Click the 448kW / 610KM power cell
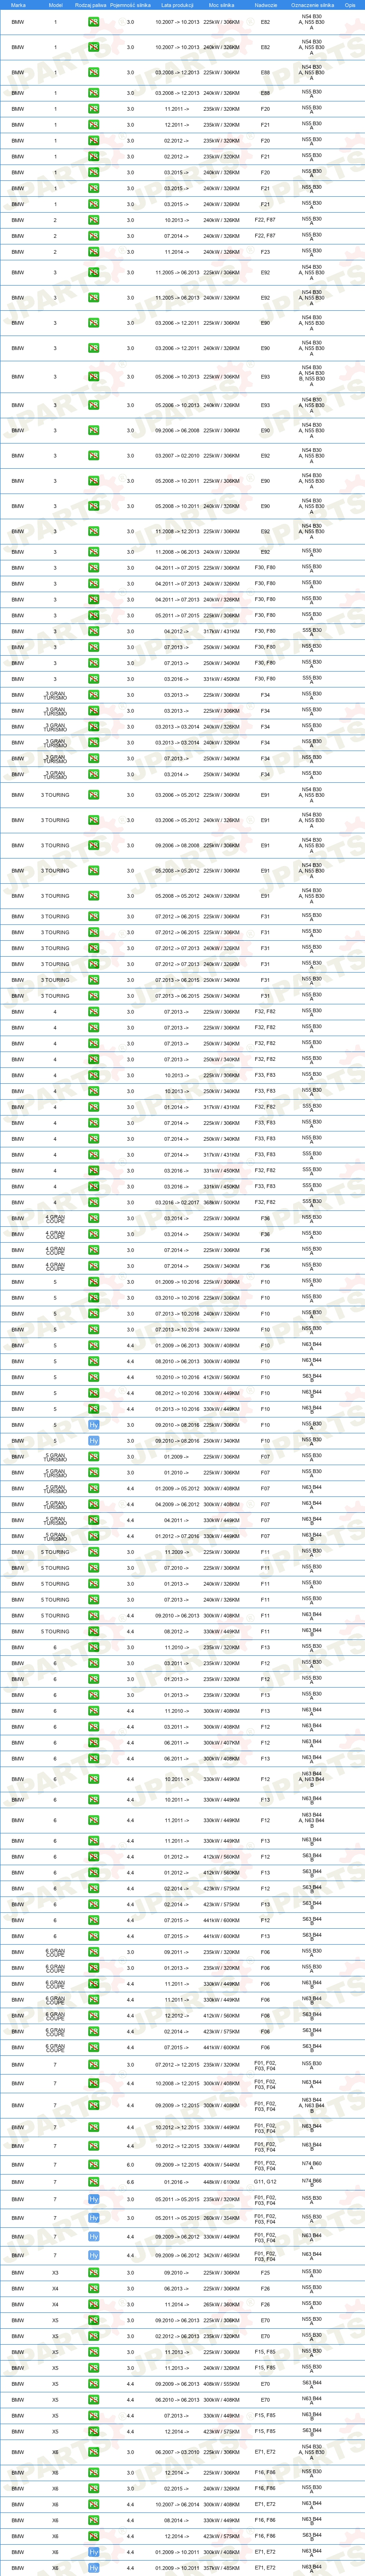This screenshot has height=2576, width=365. (x=221, y=2182)
